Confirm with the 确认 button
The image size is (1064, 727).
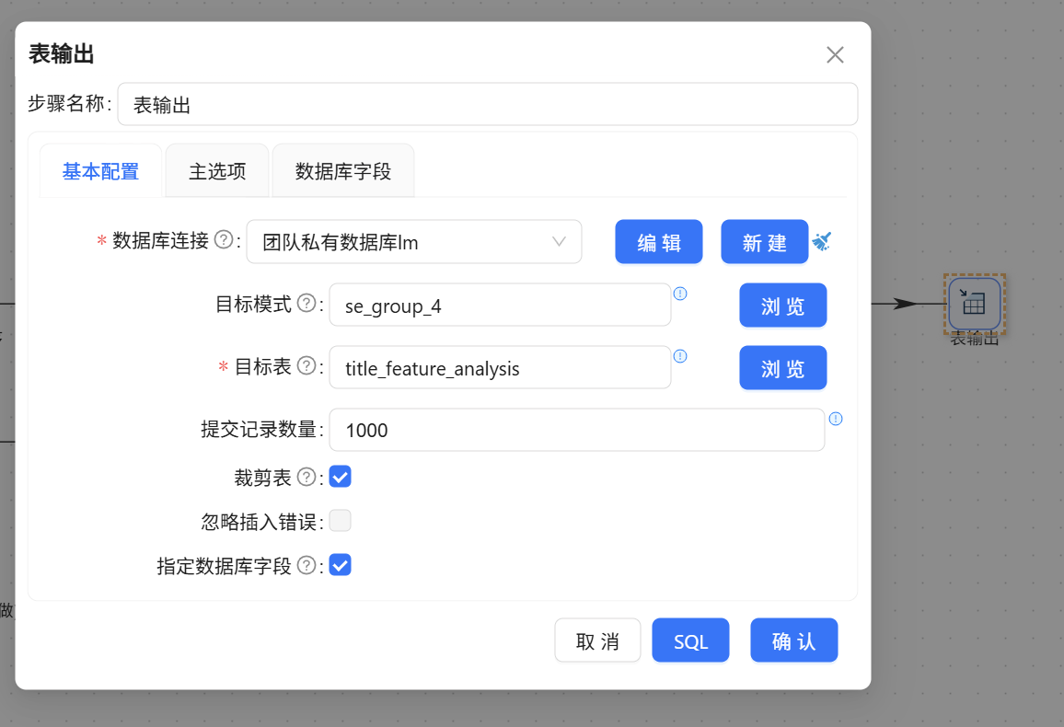(x=794, y=640)
